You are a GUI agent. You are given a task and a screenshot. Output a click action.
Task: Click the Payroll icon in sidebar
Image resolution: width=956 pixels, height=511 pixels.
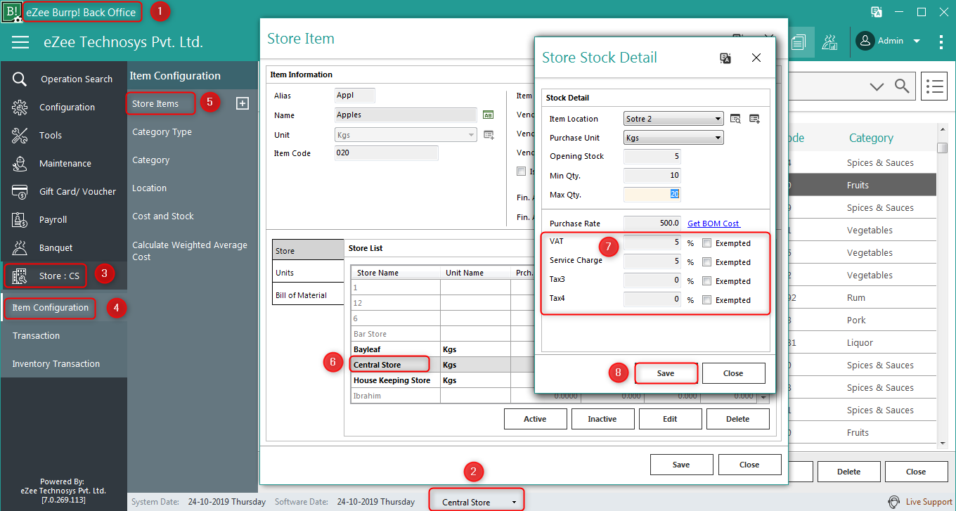(20, 219)
